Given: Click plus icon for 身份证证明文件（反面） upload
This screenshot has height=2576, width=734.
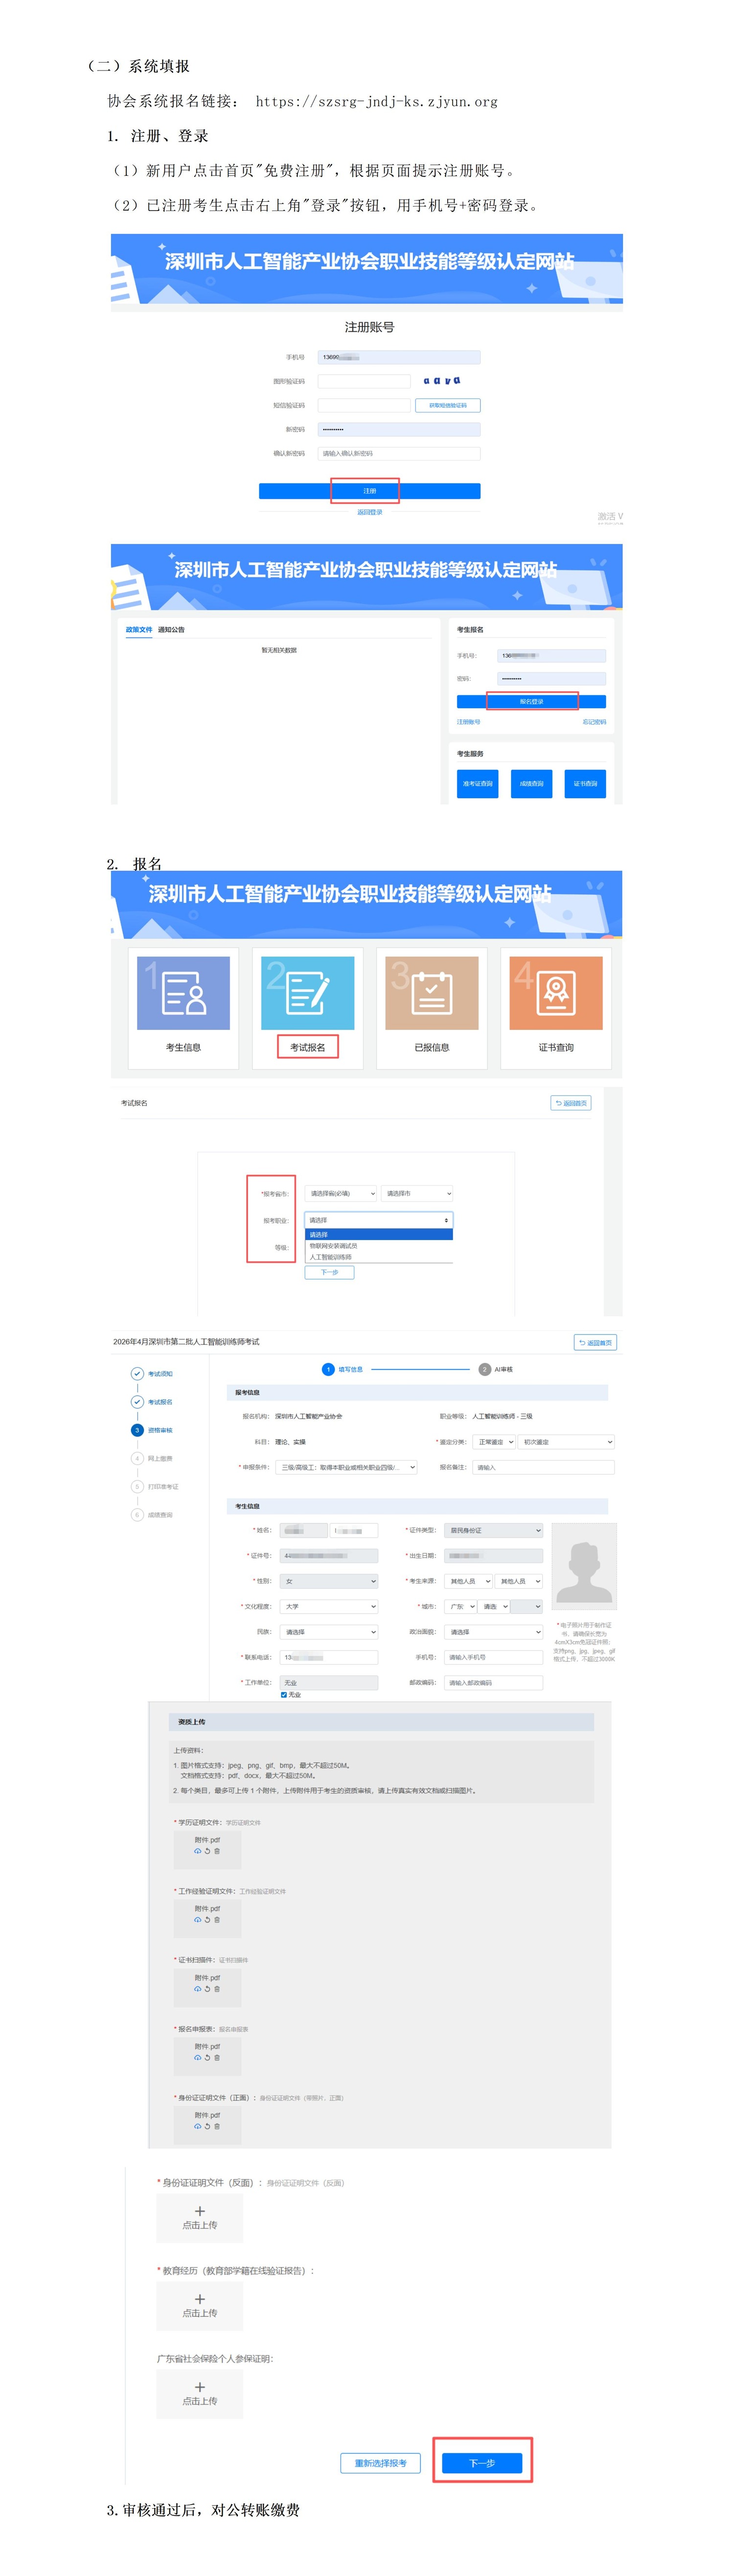Looking at the screenshot, I should point(199,2211).
